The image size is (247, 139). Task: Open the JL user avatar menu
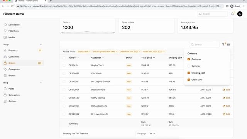(240, 14)
